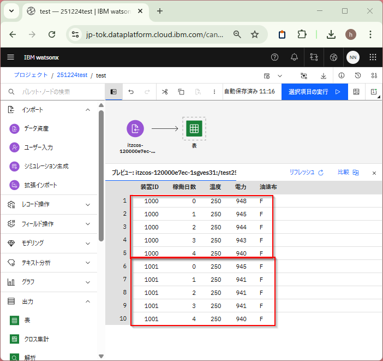Open the notifications bell
Screen dimensions: 383x361
tap(294, 57)
